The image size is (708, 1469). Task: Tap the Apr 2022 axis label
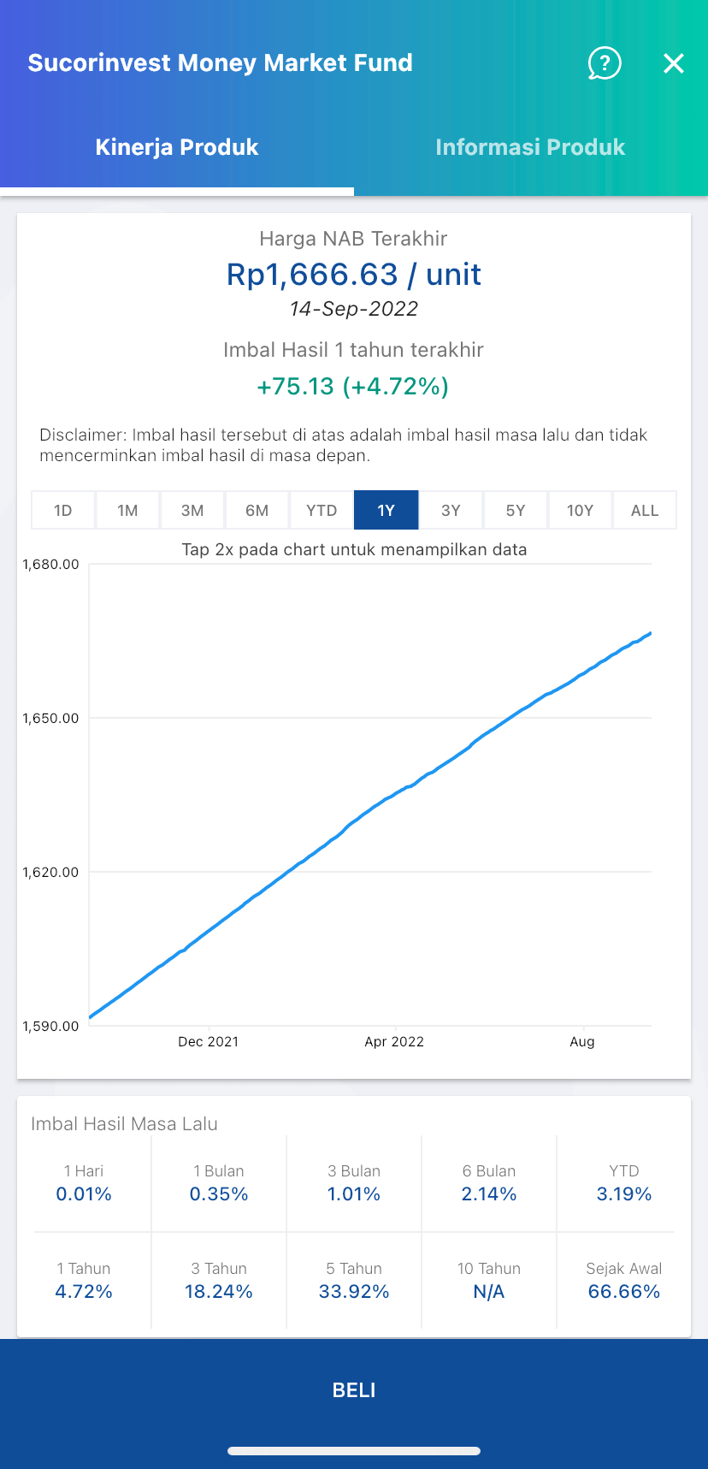[394, 1041]
